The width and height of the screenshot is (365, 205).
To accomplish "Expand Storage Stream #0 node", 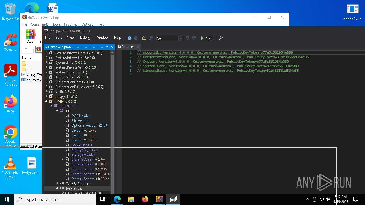I will [63, 159].
